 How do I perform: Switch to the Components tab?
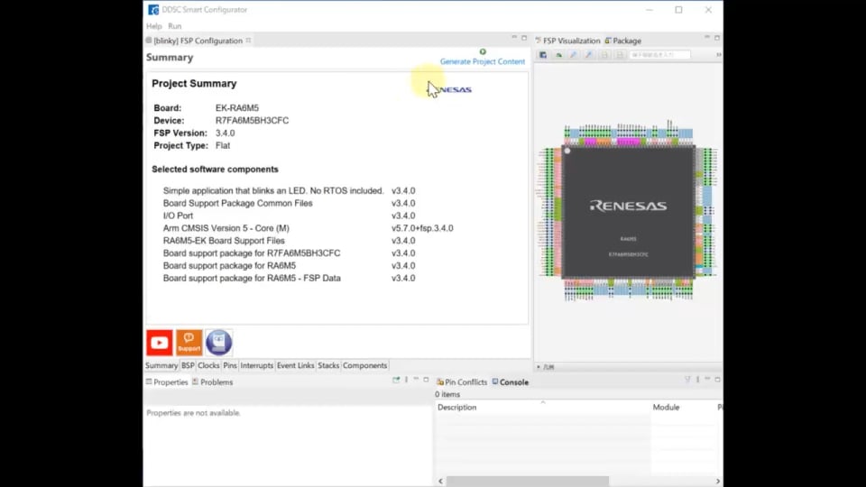[364, 365]
